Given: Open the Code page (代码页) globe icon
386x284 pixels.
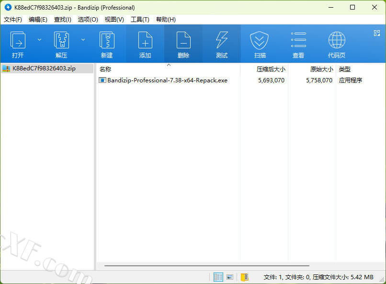Looking at the screenshot, I should coord(337,44).
